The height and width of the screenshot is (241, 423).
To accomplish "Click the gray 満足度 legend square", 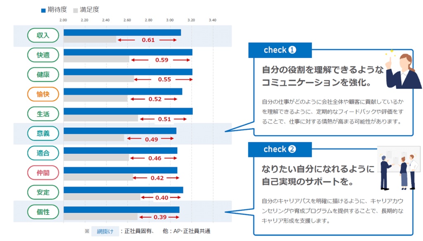I will [75, 10].
